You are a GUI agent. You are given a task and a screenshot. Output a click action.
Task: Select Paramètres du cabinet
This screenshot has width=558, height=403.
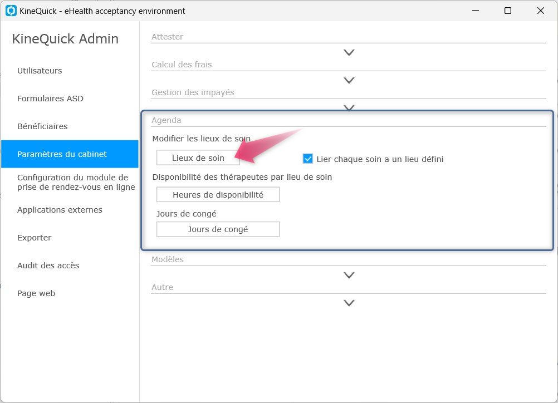coord(70,154)
